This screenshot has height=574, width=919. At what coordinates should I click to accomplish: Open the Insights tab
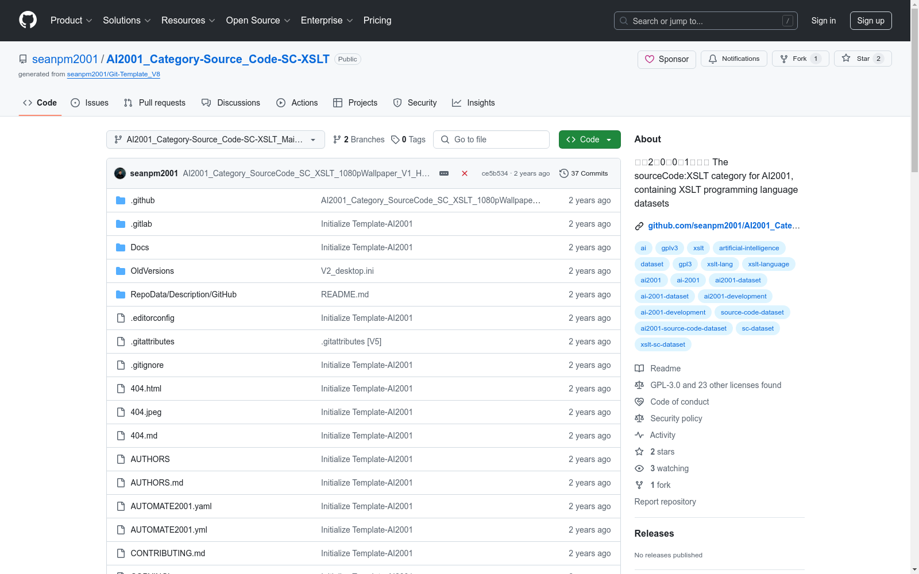(473, 103)
